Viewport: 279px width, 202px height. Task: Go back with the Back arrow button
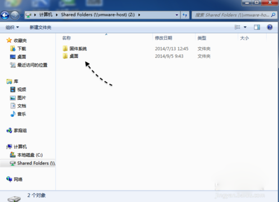[5, 15]
